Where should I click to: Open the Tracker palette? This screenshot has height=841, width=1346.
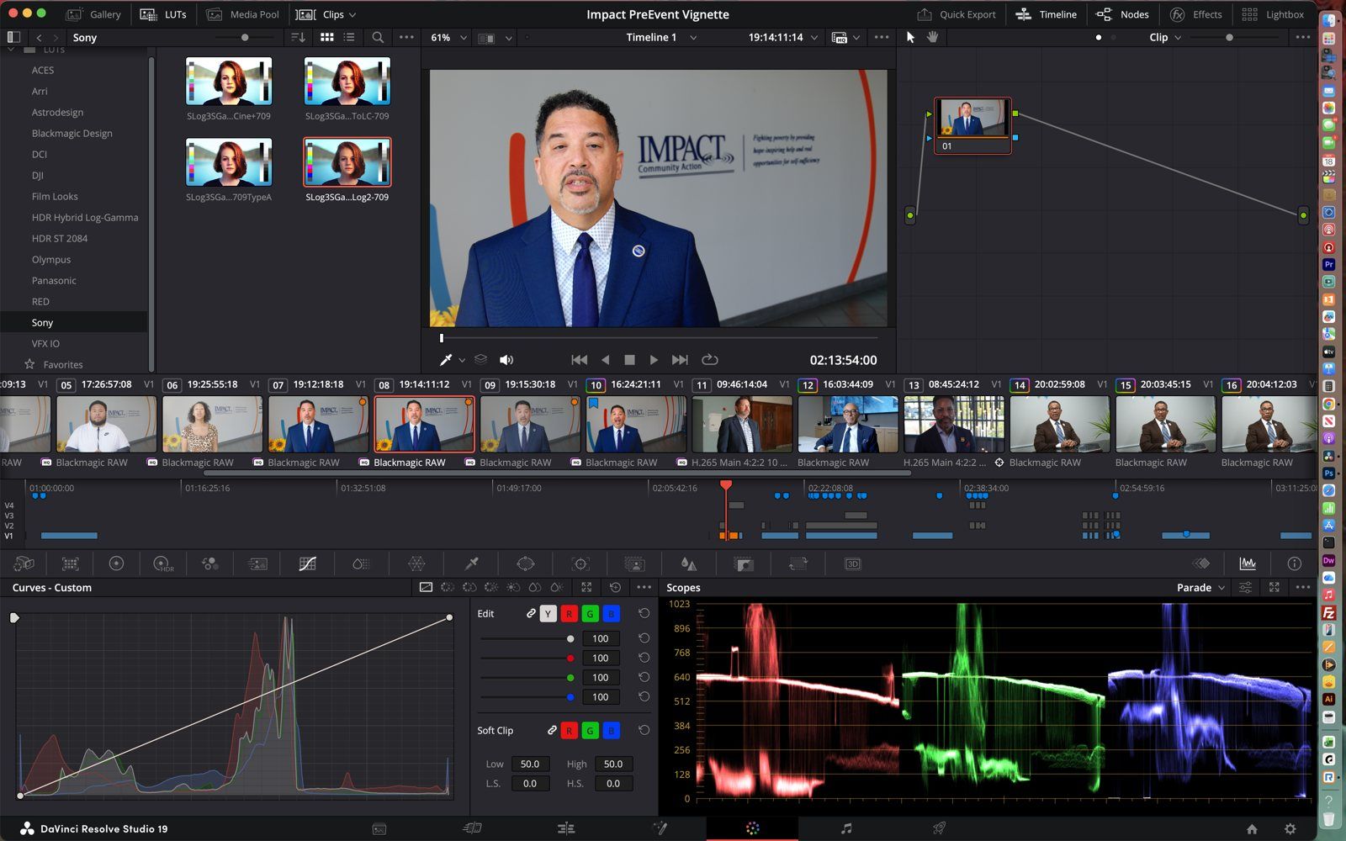pyautogui.click(x=580, y=563)
